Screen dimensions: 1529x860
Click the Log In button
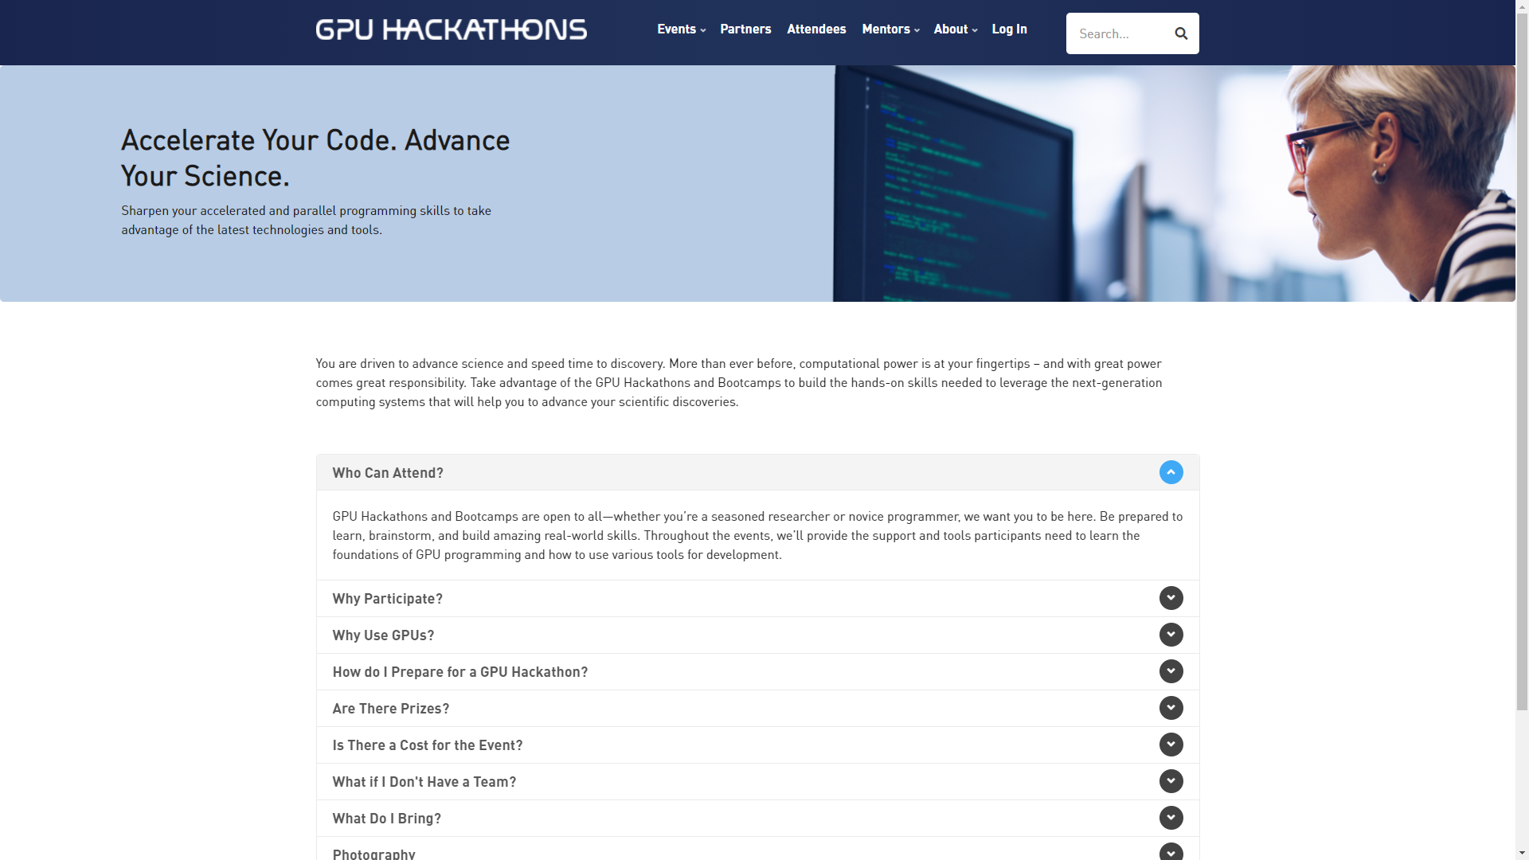(x=1009, y=29)
